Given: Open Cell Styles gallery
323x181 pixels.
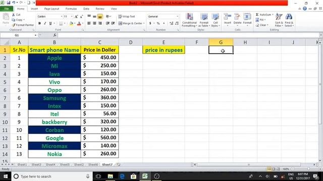Looking at the screenshot, I should click(x=216, y=20).
